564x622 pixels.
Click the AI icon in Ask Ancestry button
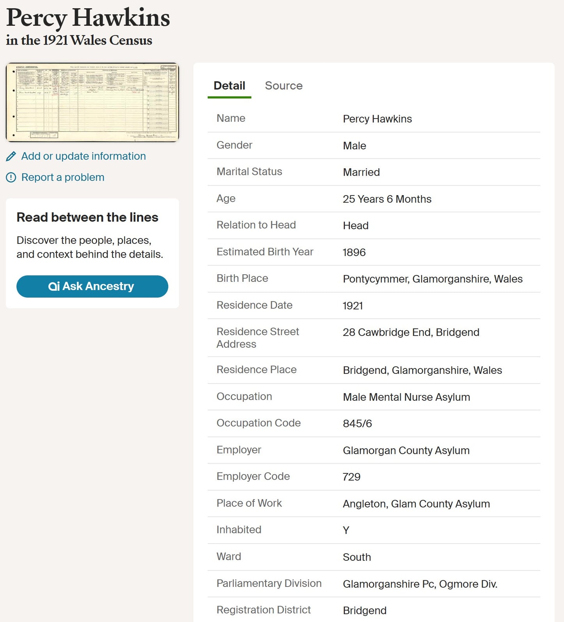tap(54, 286)
